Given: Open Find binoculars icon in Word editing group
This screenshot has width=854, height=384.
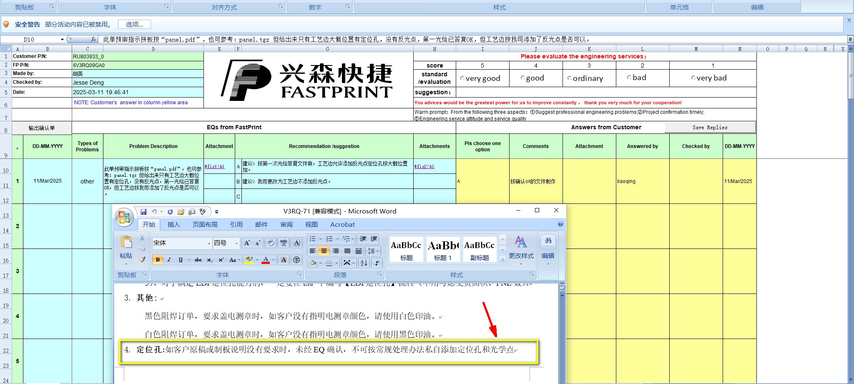Looking at the screenshot, I should (548, 241).
